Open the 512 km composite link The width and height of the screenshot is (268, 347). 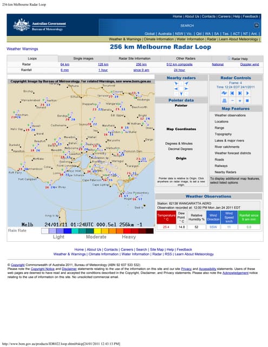179,65
